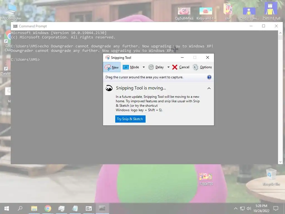This screenshot has height=214, width=285.
Task: Click the network tray icon
Action: [x=242, y=208]
